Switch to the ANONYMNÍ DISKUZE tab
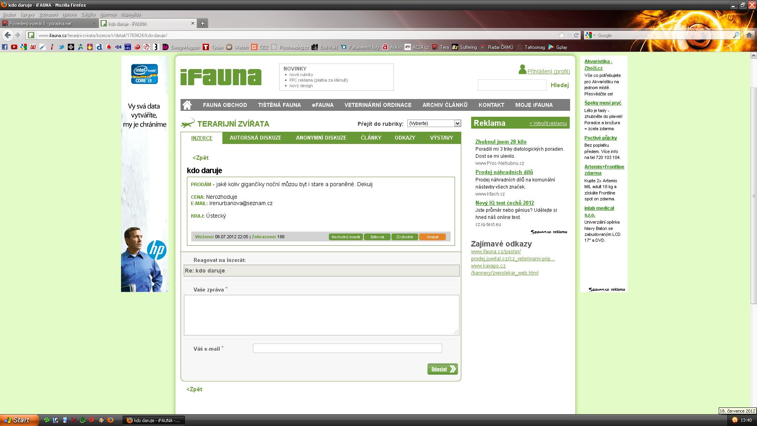757x426 pixels. [321, 138]
